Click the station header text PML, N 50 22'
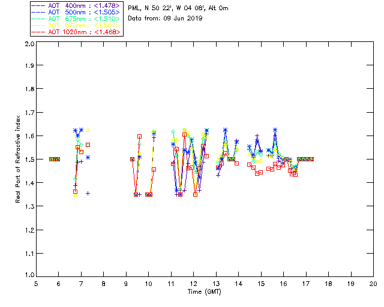Screen dimensions: 384x307 (178, 8)
